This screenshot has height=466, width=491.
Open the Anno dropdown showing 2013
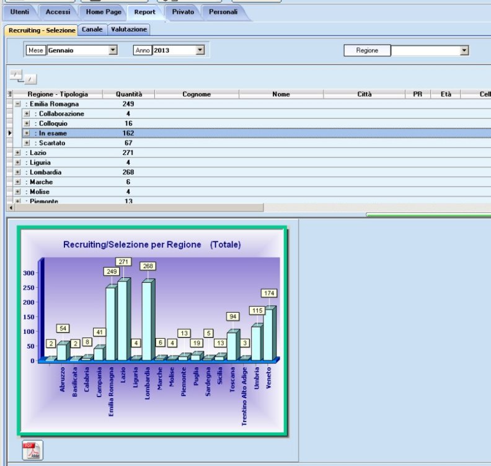coord(200,50)
